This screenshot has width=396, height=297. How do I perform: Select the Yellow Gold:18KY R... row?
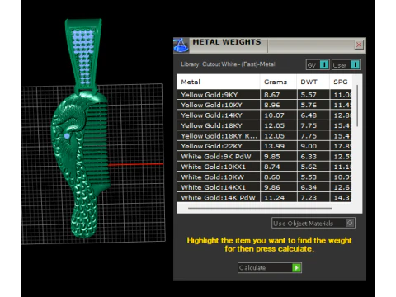[x=264, y=136]
